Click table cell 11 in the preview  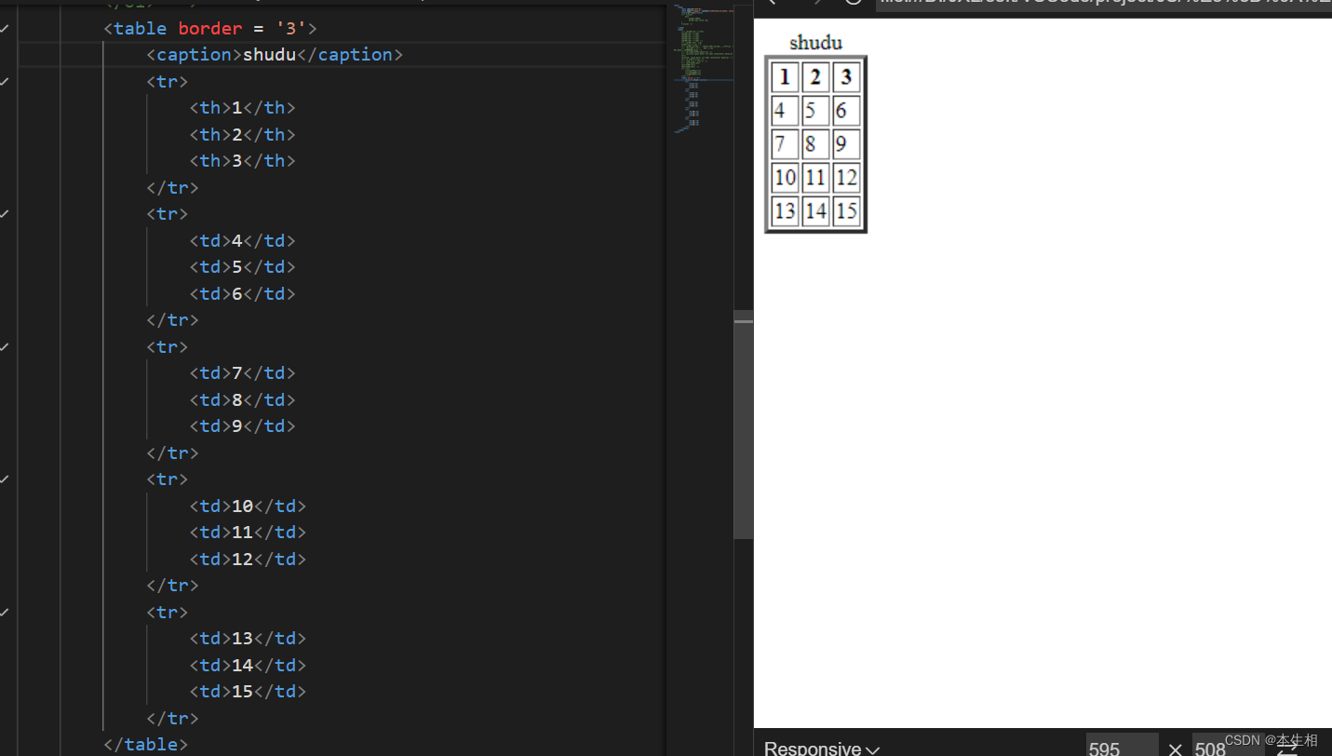coord(815,177)
